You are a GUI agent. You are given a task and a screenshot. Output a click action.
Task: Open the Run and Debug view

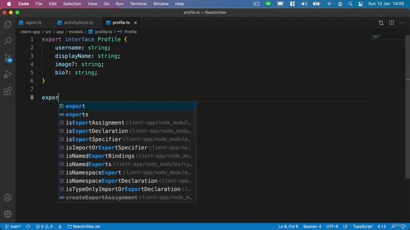pos(8,75)
